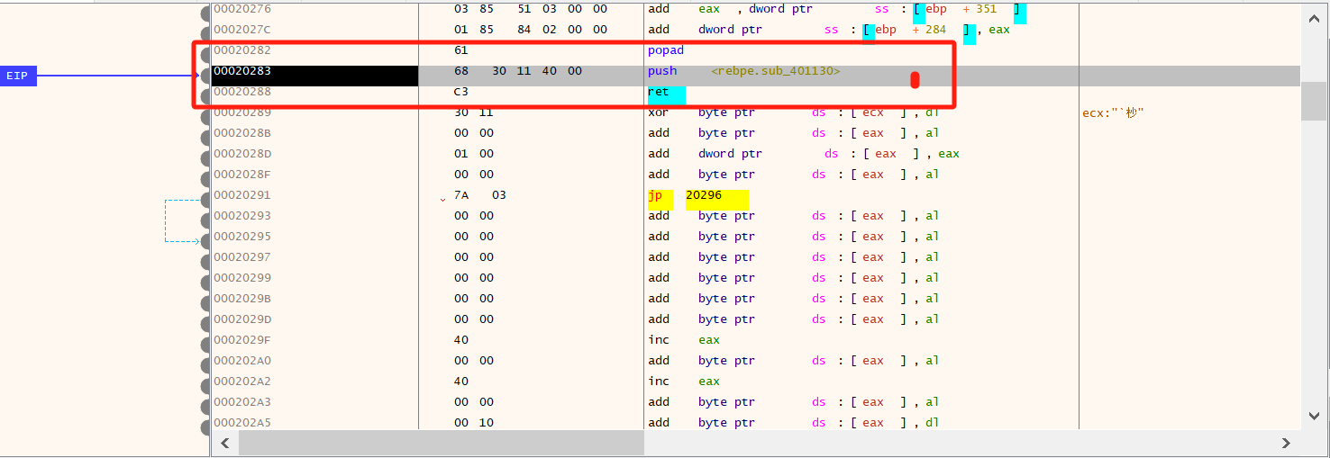Toggle breakpoint bullet for address 000202A5
The image size is (1330, 458).
click(x=206, y=427)
